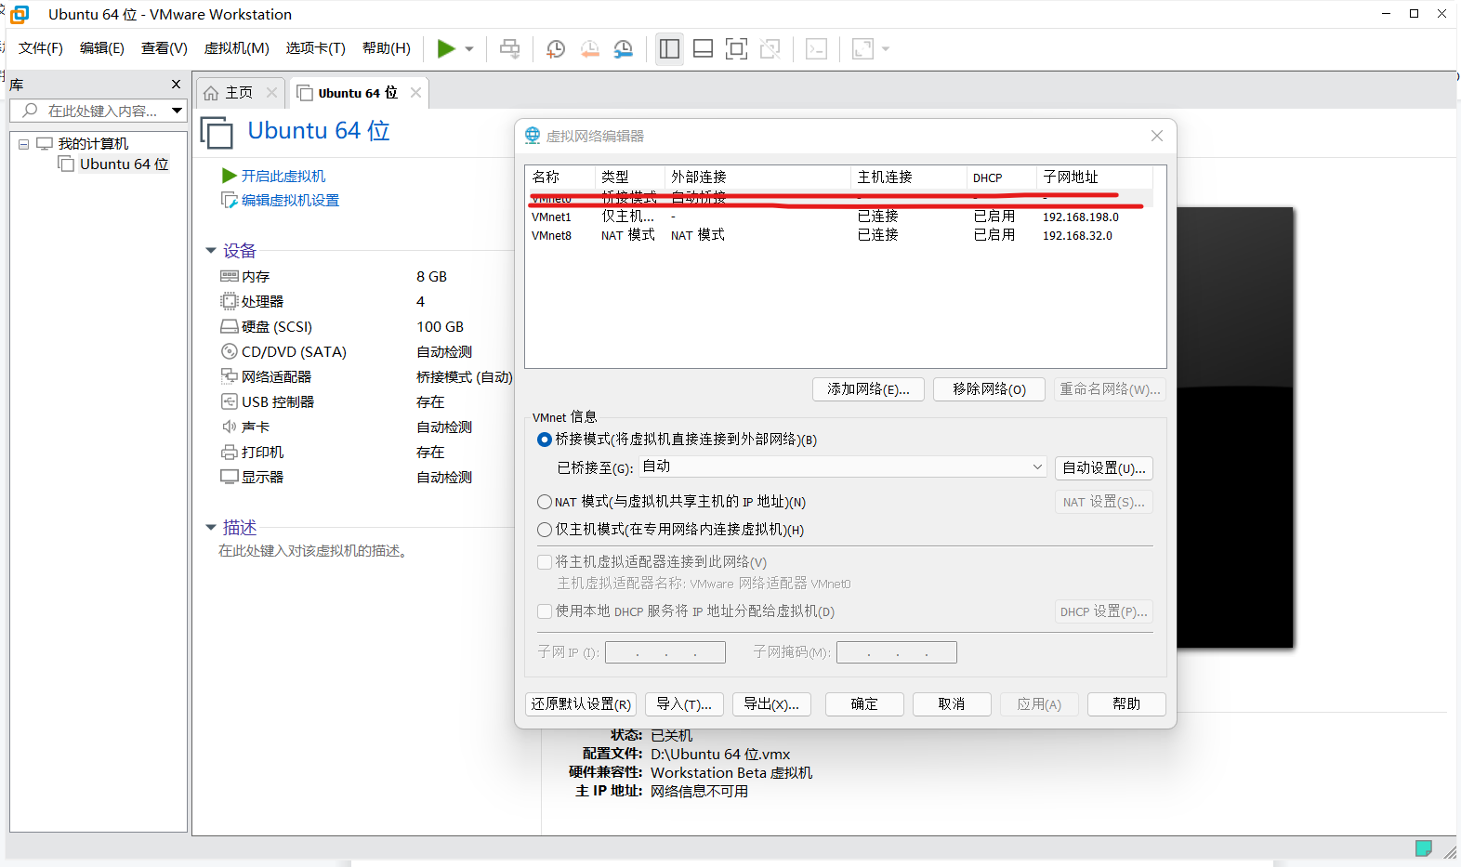Click the 网络适配器 device icon
This screenshot has height=867, width=1461.
pyautogui.click(x=230, y=376)
